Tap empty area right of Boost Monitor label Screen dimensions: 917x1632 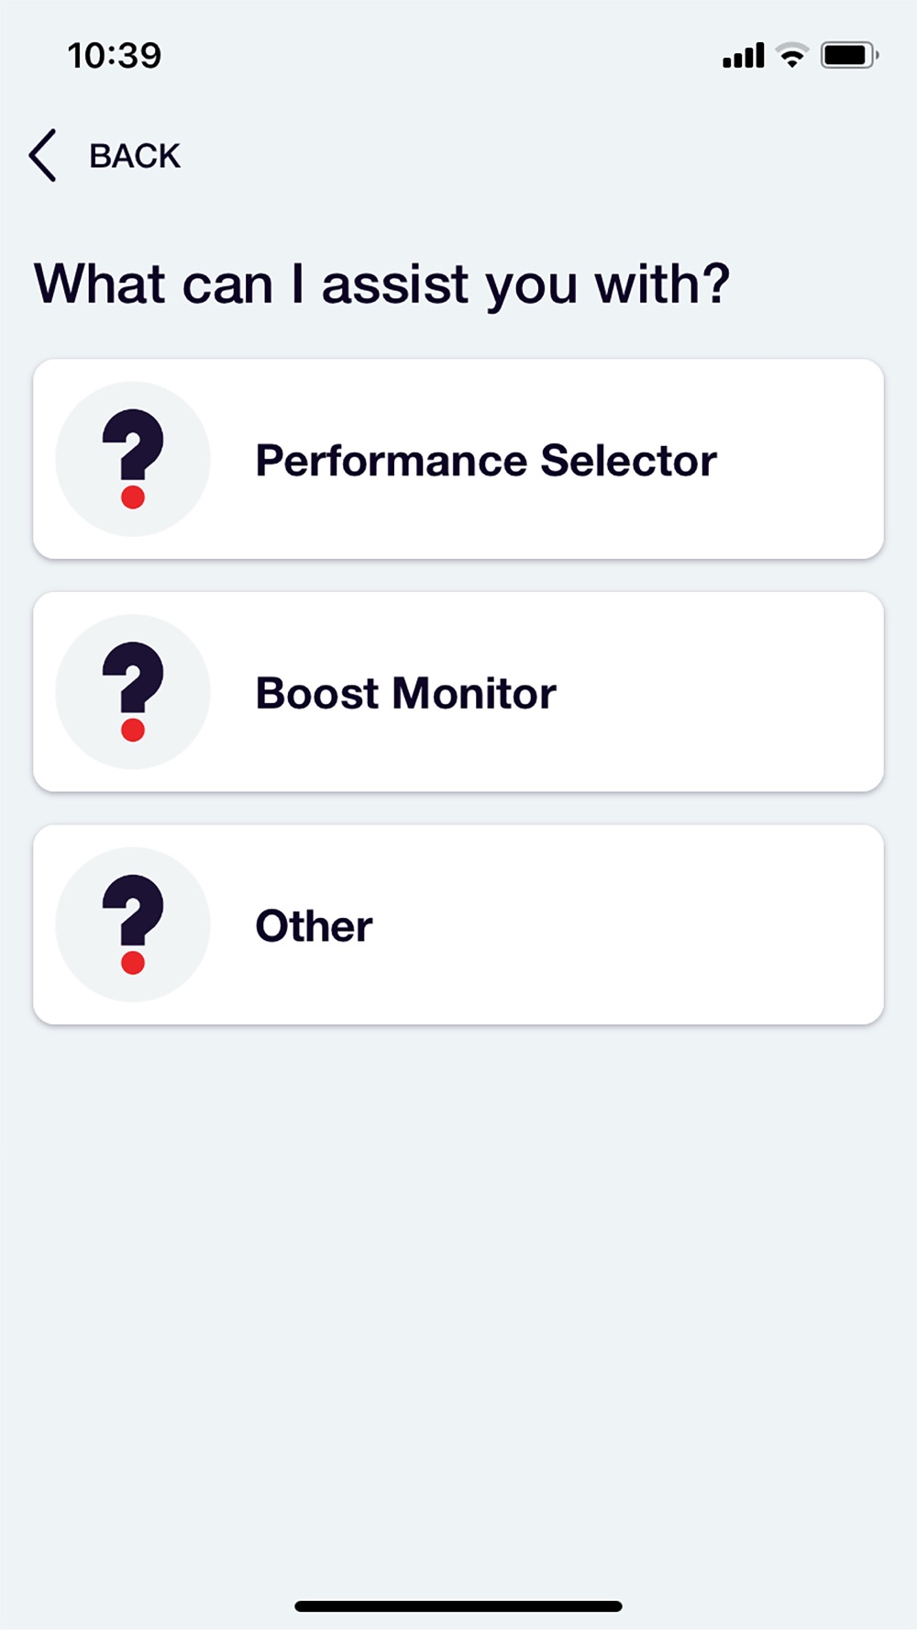[724, 693]
